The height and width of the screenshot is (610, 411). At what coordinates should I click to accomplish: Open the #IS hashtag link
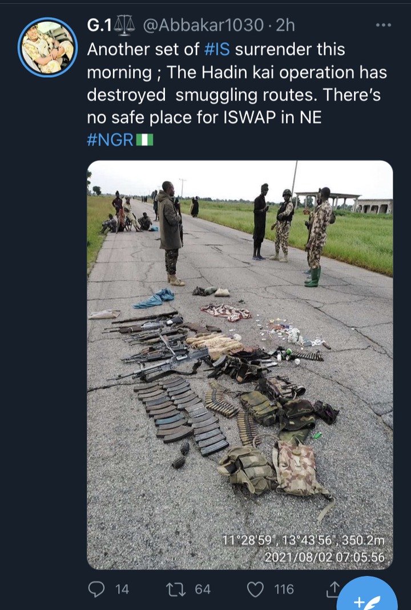coord(217,49)
